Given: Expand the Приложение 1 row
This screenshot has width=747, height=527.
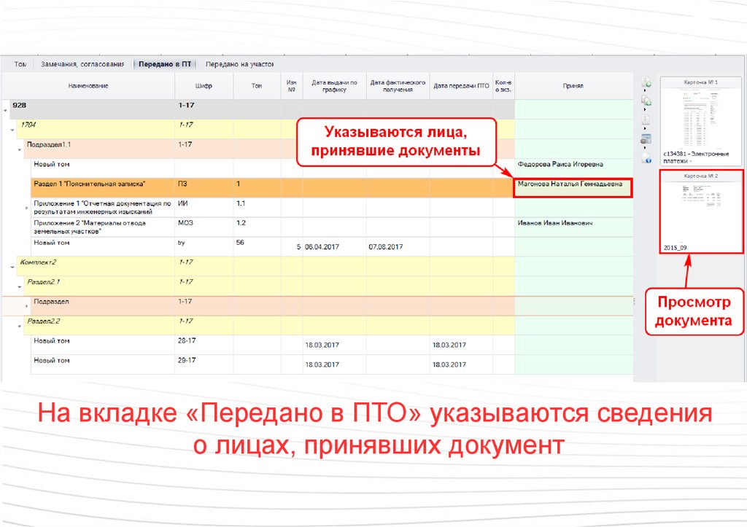Looking at the screenshot, I should click(x=27, y=208).
